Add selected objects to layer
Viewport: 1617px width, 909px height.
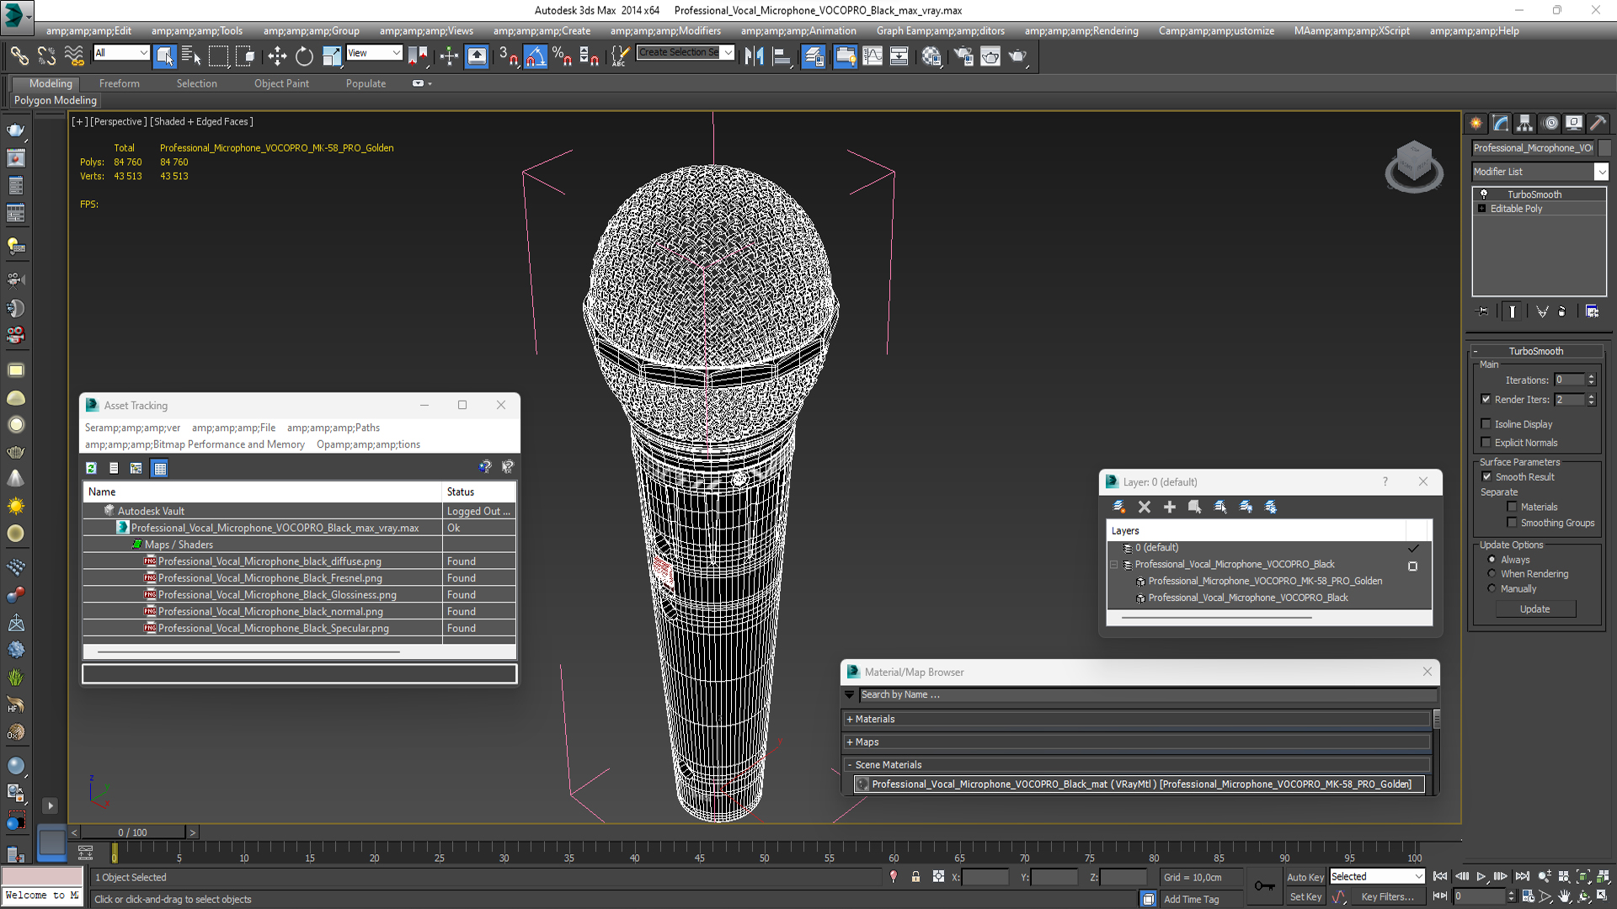click(x=1169, y=507)
